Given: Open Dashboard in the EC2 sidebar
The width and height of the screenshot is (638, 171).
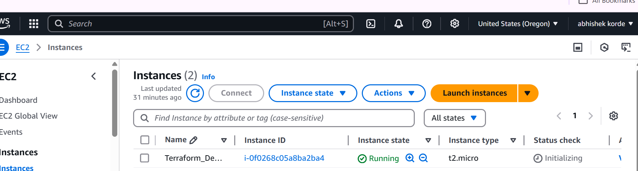Looking at the screenshot, I should click(19, 100).
